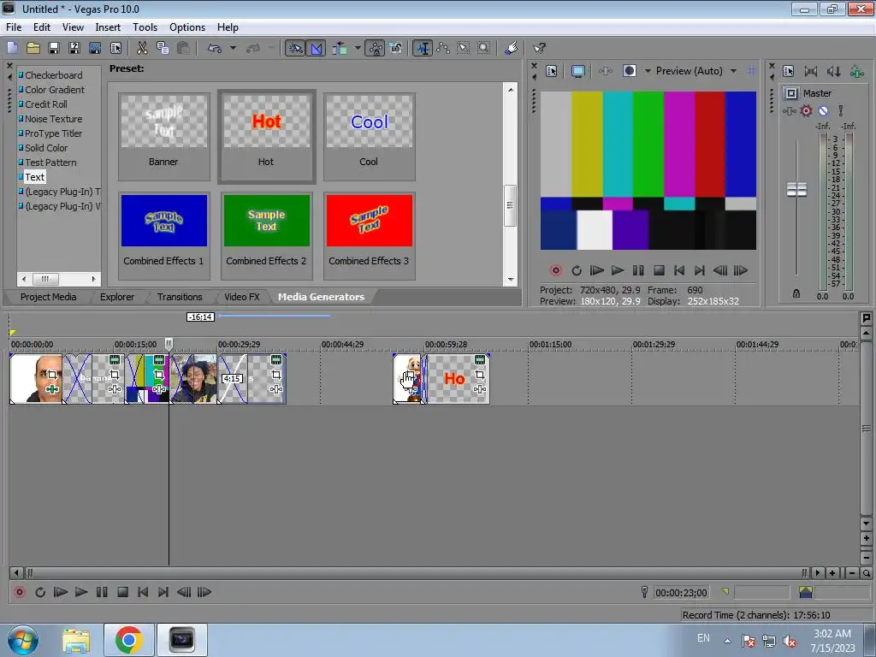Toggle Ignore Event Grouping
The height and width of the screenshot is (657, 876).
pyautogui.click(x=396, y=48)
